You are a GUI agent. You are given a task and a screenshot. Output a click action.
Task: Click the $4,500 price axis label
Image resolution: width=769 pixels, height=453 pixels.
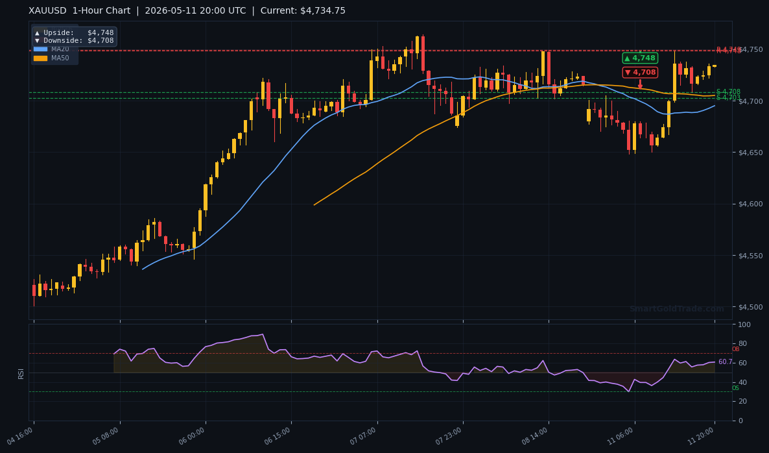[x=750, y=307]
